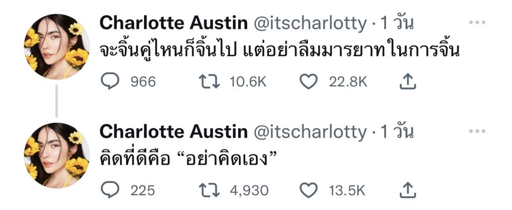
Task: Reply to the first tweet (966 replies)
Action: pyautogui.click(x=108, y=82)
